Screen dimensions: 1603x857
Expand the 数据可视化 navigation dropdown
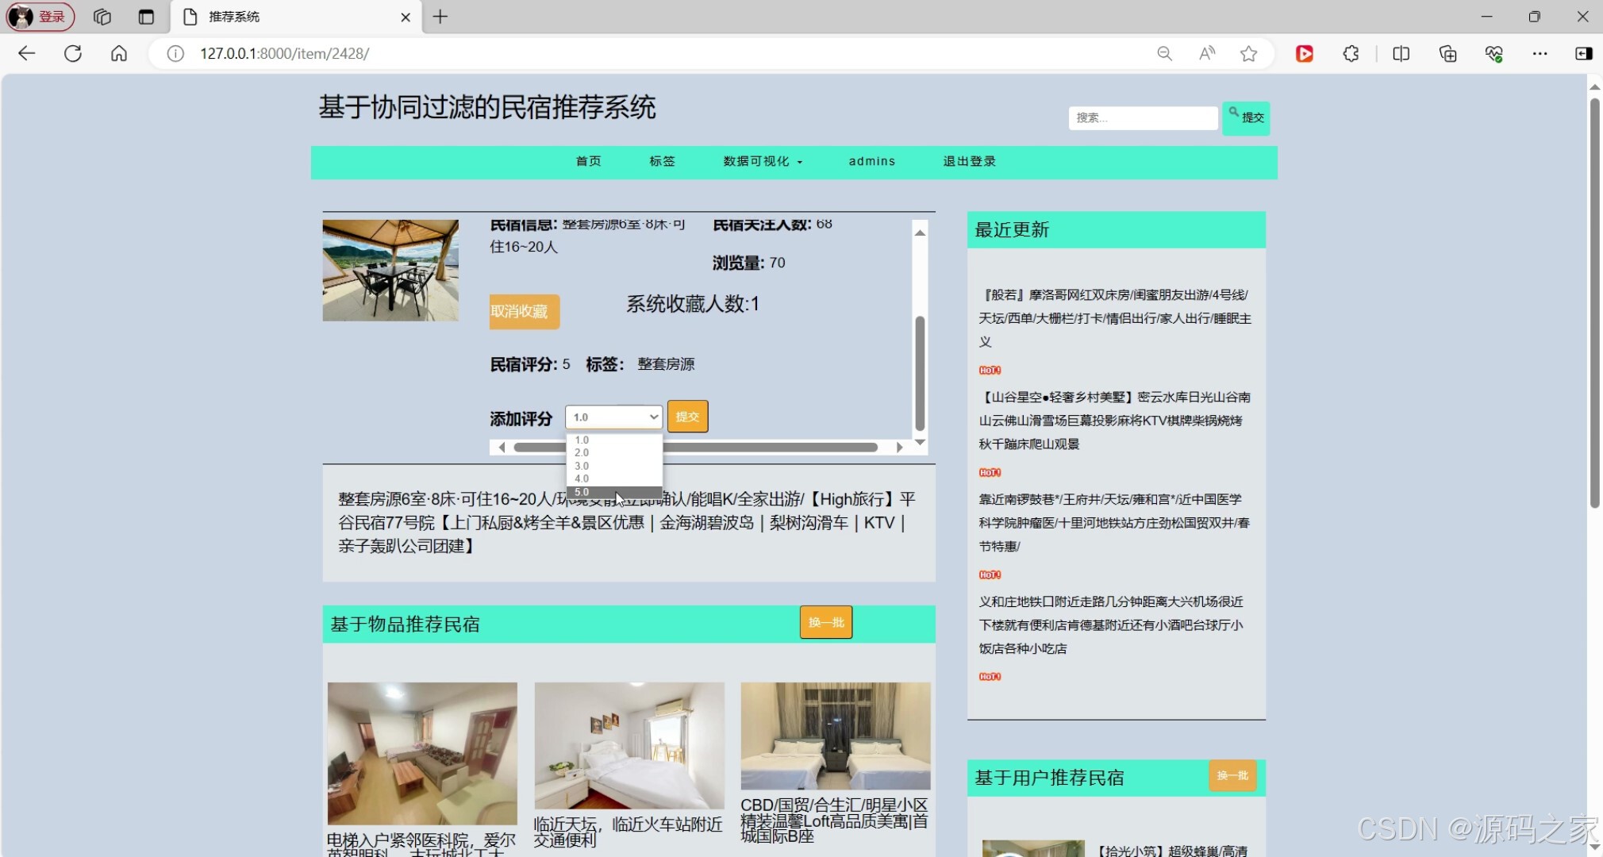[761, 160]
